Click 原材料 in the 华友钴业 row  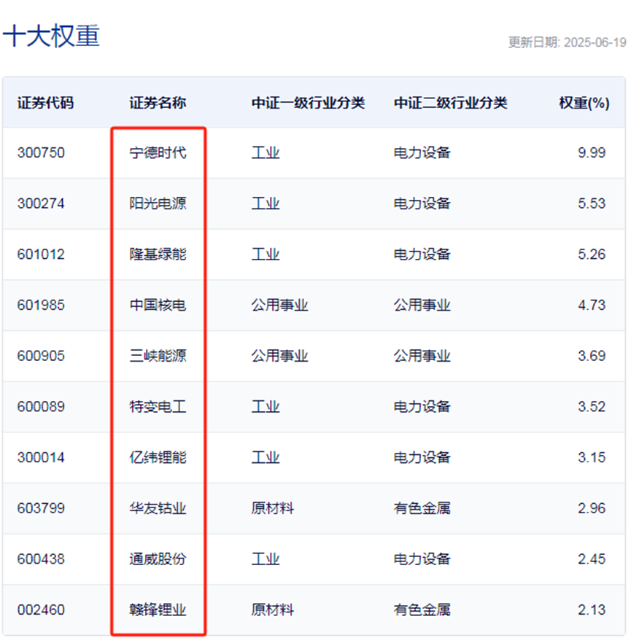272,509
